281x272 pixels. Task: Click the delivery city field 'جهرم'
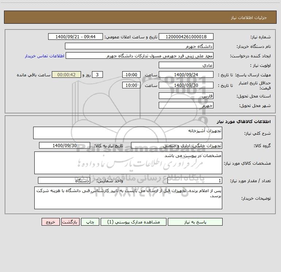click(x=186, y=105)
